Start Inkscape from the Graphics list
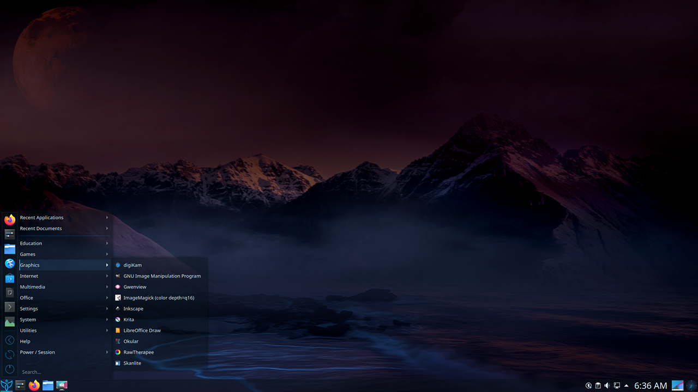Screen dimensions: 698x392 tap(160, 309)
